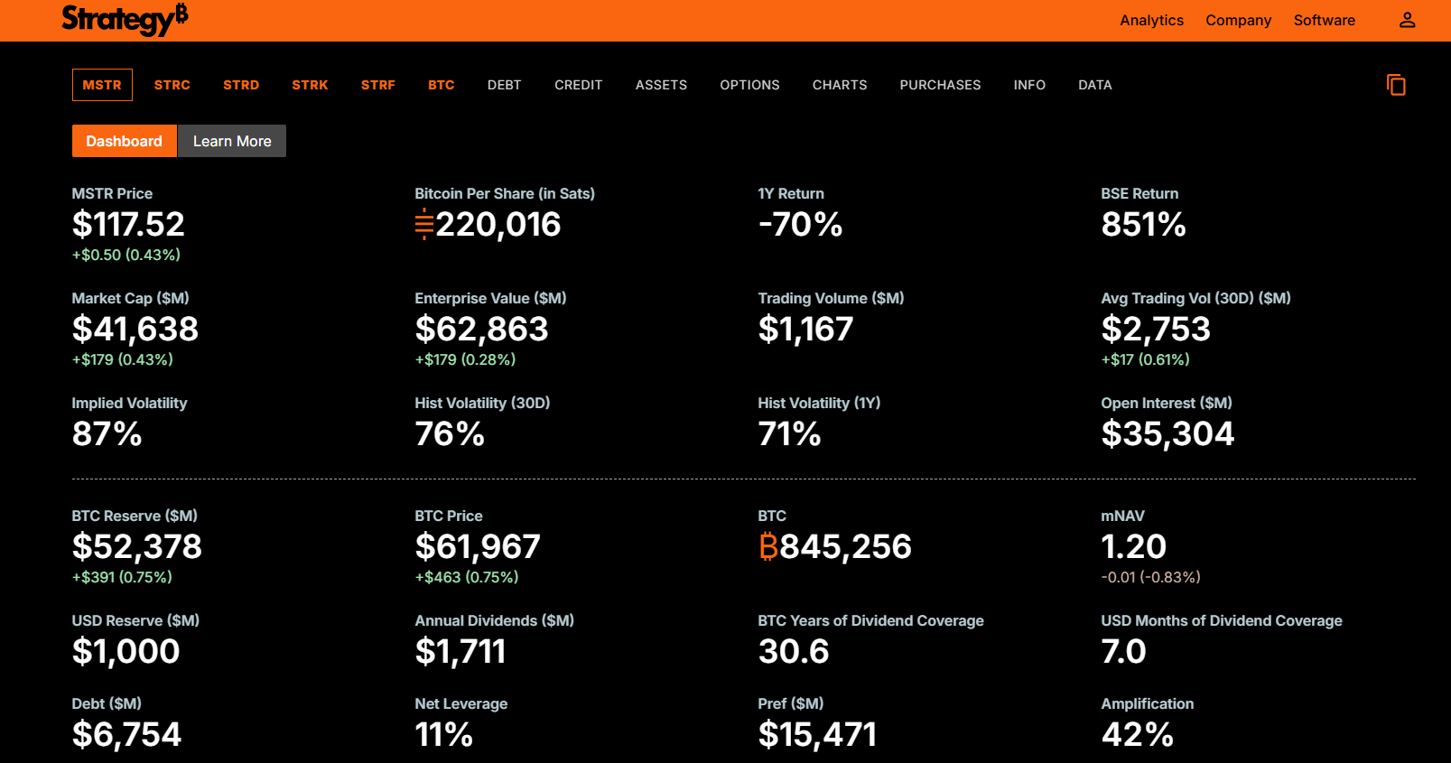The image size is (1451, 763).
Task: Click the Annual Dividends value $1,711
Action: coord(460,651)
